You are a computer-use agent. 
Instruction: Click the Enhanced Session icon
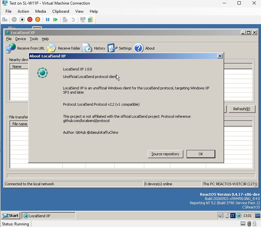[x=83, y=20]
